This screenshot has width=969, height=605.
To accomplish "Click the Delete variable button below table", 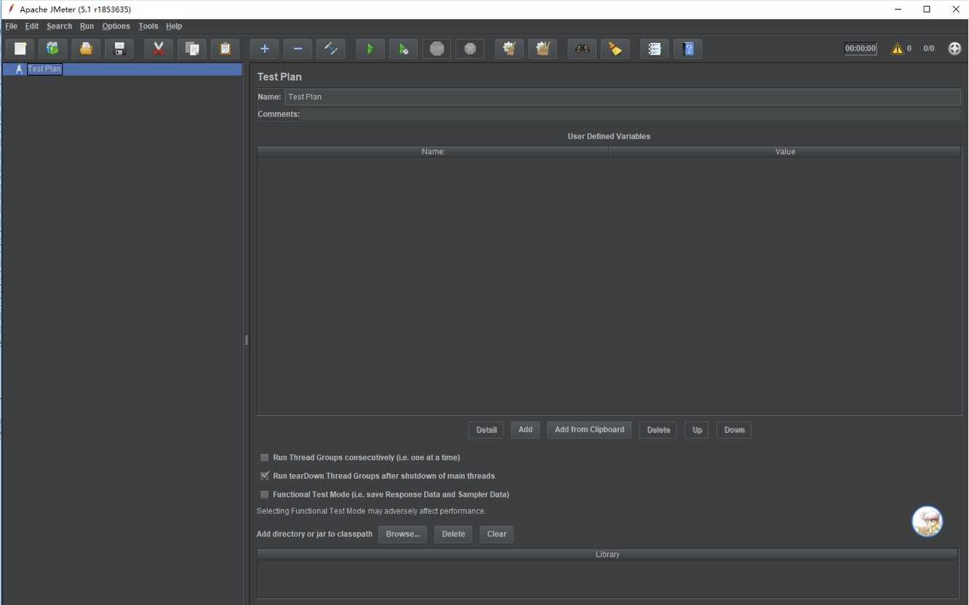I will click(658, 430).
